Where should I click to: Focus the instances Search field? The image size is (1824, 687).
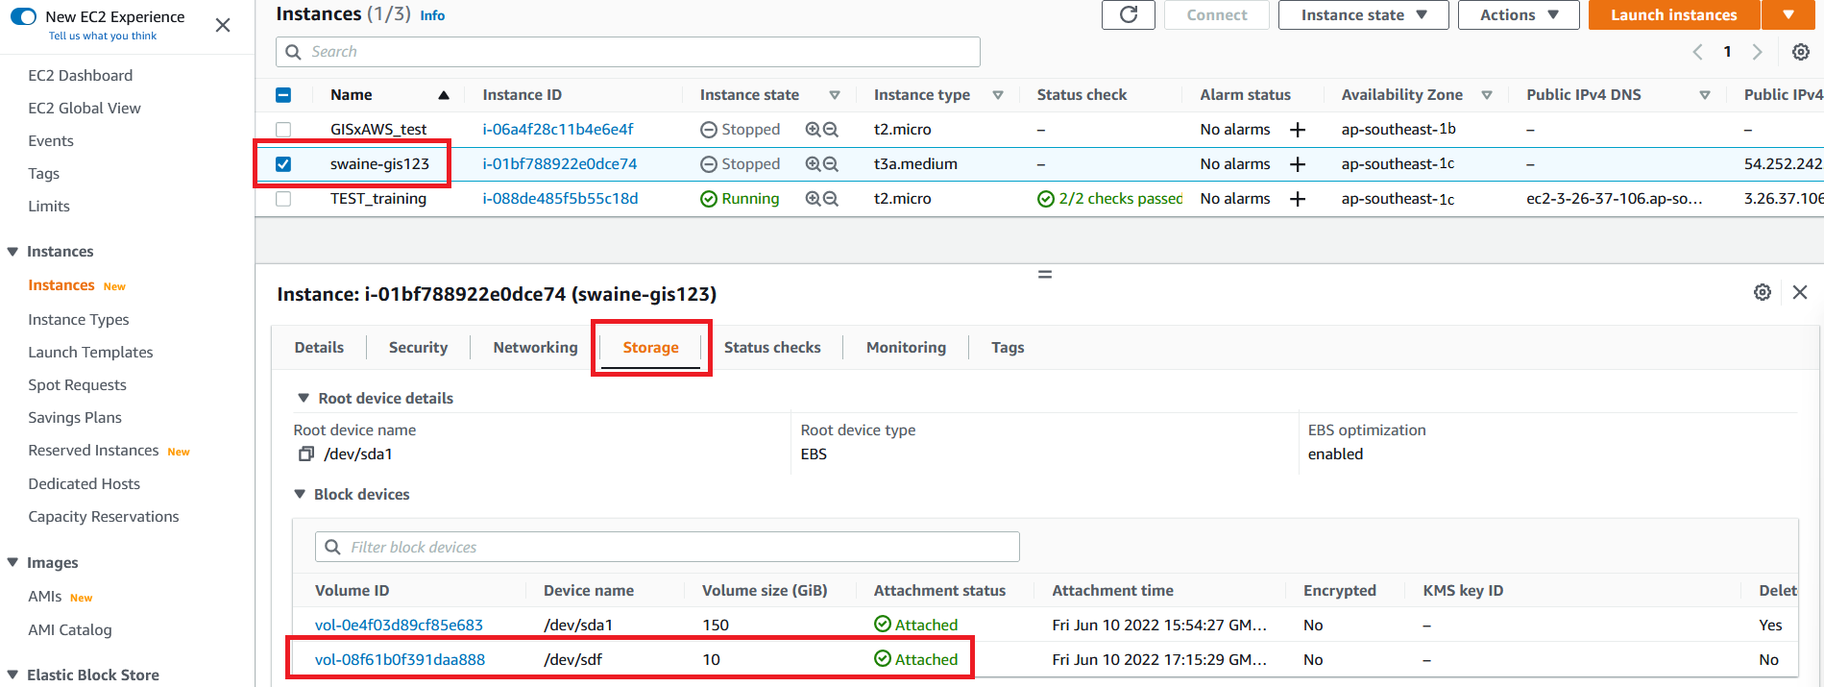(628, 52)
